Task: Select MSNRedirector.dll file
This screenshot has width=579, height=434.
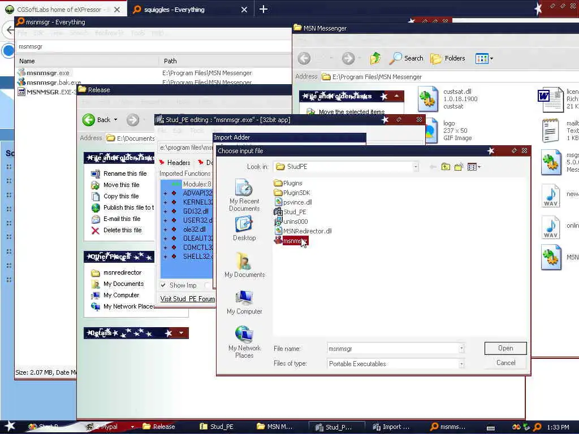Action: coord(303,231)
